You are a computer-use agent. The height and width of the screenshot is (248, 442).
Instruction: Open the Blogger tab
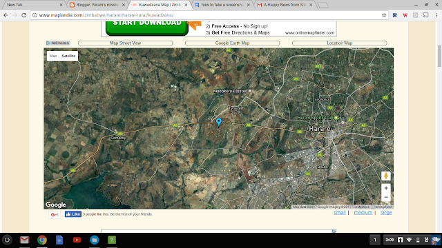point(97,5)
